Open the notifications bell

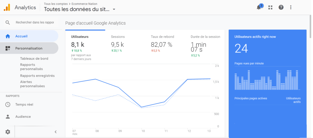click(259, 7)
